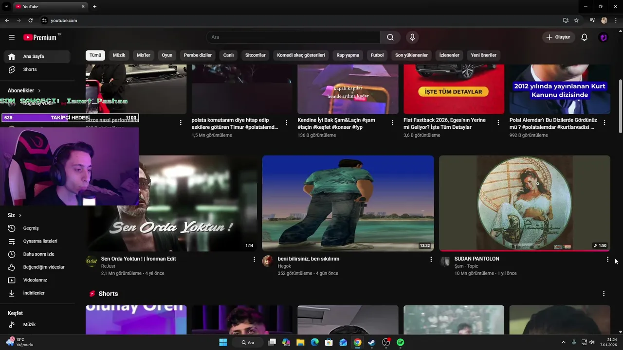623x350 pixels.
Task: Select the Oyun filter chip
Action: [x=167, y=55]
